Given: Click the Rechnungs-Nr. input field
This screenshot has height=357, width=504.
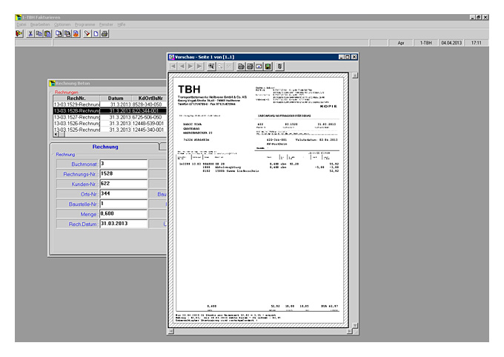Looking at the screenshot, I should (124, 174).
